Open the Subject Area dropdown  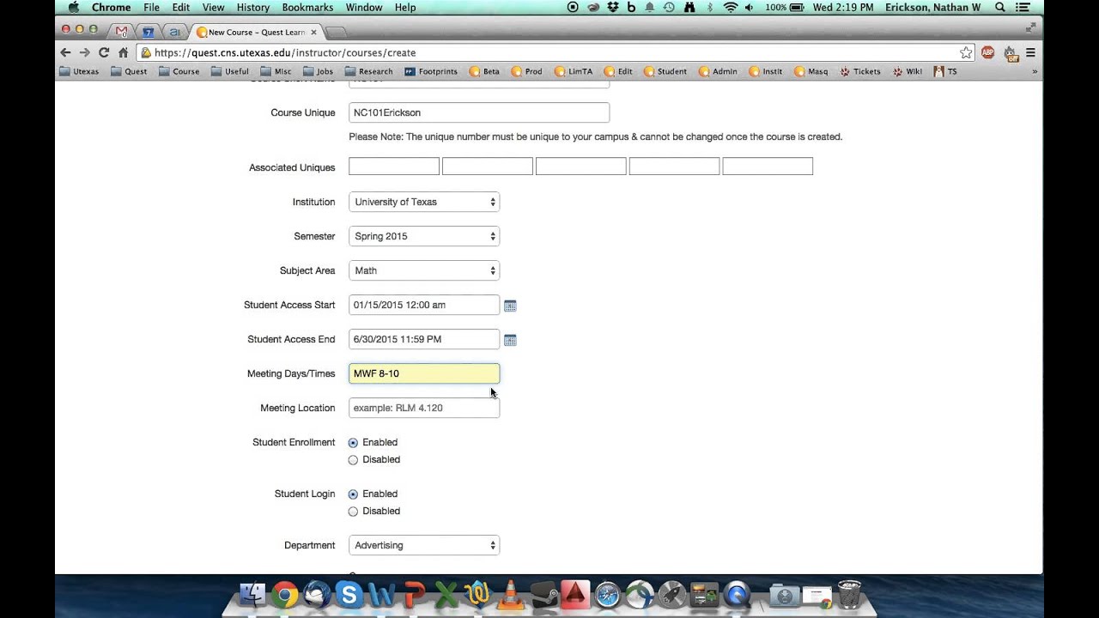(x=424, y=270)
